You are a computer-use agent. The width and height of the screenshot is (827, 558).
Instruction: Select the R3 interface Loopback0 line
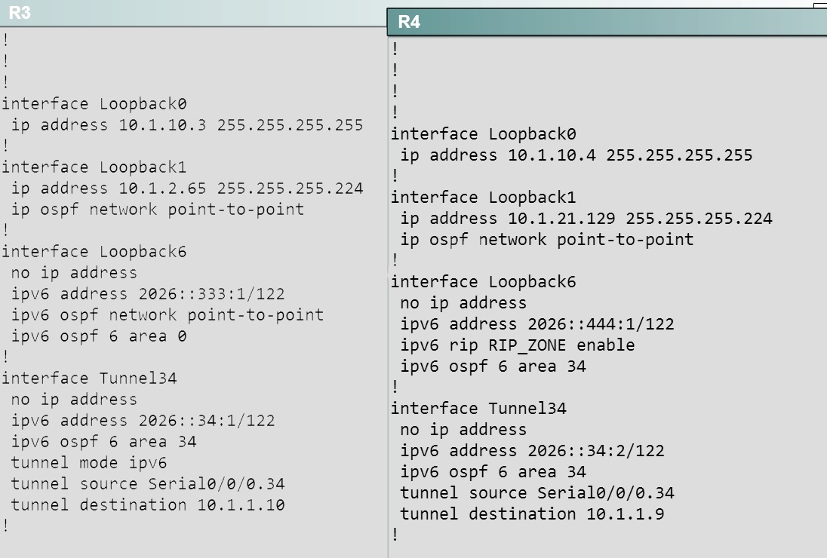click(x=94, y=104)
